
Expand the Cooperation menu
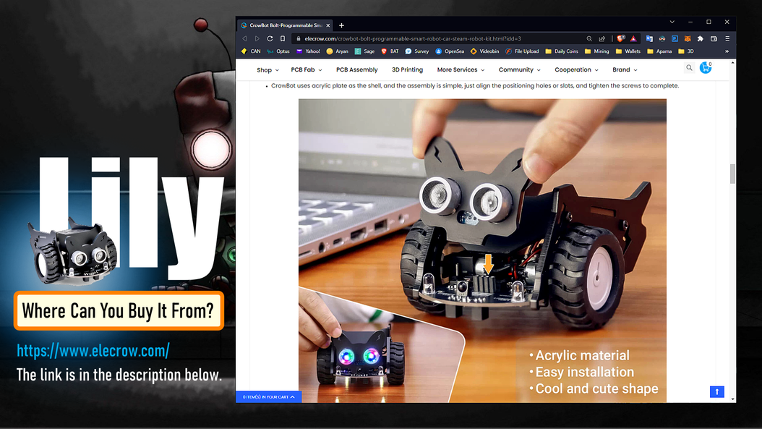coord(576,70)
